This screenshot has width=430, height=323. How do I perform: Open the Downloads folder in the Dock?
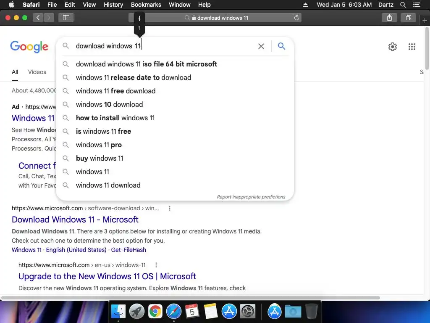pyautogui.click(x=293, y=312)
